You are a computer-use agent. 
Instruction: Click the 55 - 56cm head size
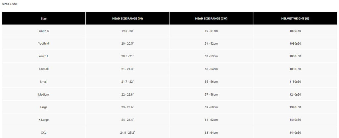point(211,82)
